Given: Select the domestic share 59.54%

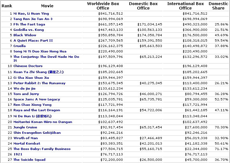Looking at the screenshot, I should [221, 41].
